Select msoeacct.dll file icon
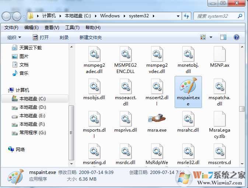The image size is (248, 188). tap(126, 86)
